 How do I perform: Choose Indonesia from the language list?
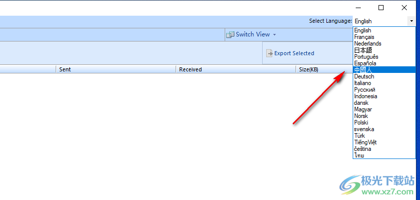(x=384, y=96)
